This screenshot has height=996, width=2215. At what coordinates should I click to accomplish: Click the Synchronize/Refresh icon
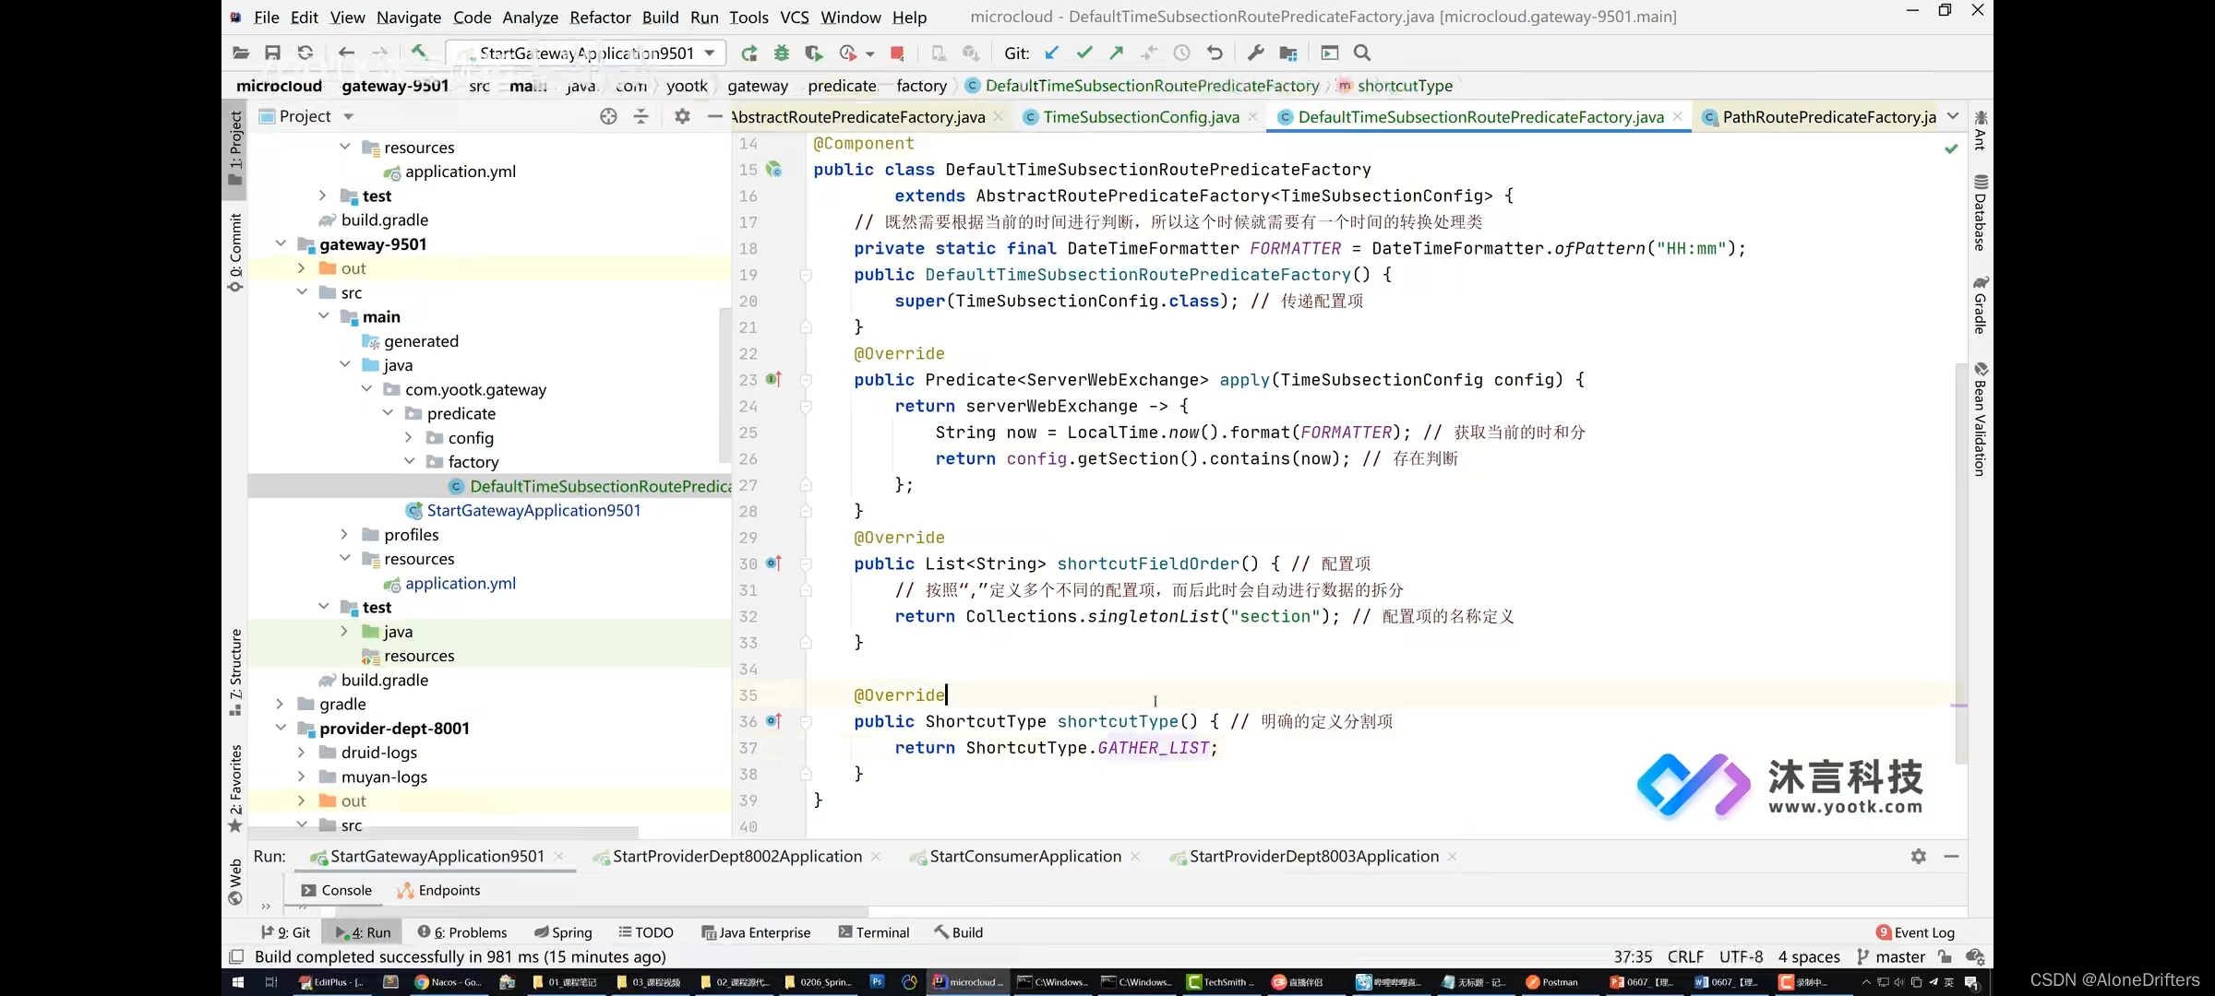click(x=305, y=53)
